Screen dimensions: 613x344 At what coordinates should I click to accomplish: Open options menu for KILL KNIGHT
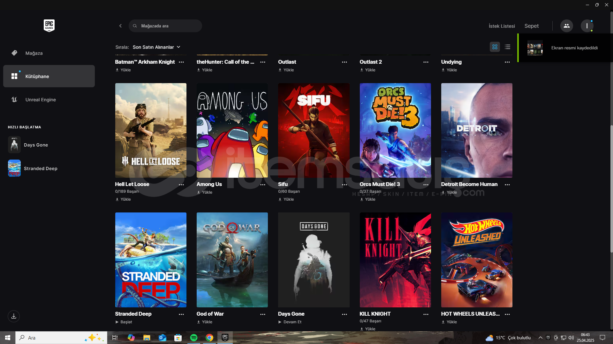pos(426,314)
